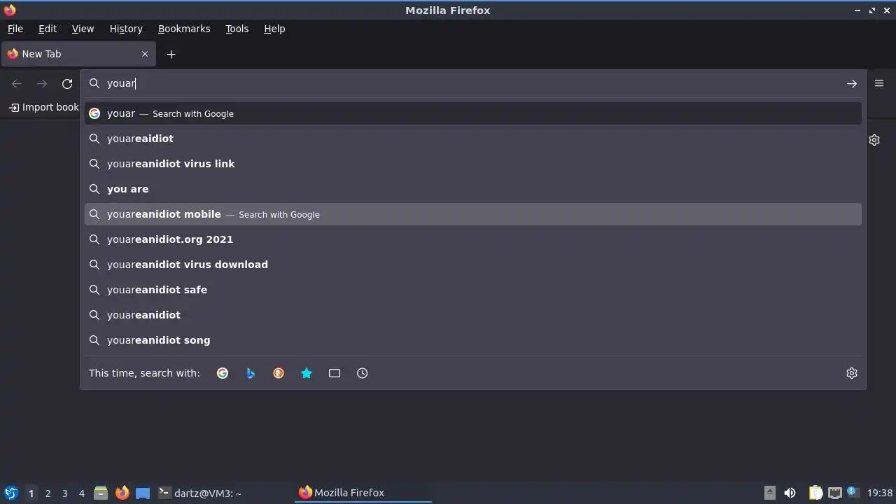Select 'youareanidiot virus link' suggestion
The width and height of the screenshot is (896, 504).
click(473, 164)
